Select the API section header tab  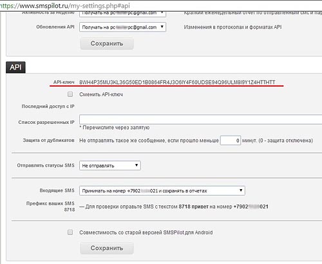(x=15, y=67)
